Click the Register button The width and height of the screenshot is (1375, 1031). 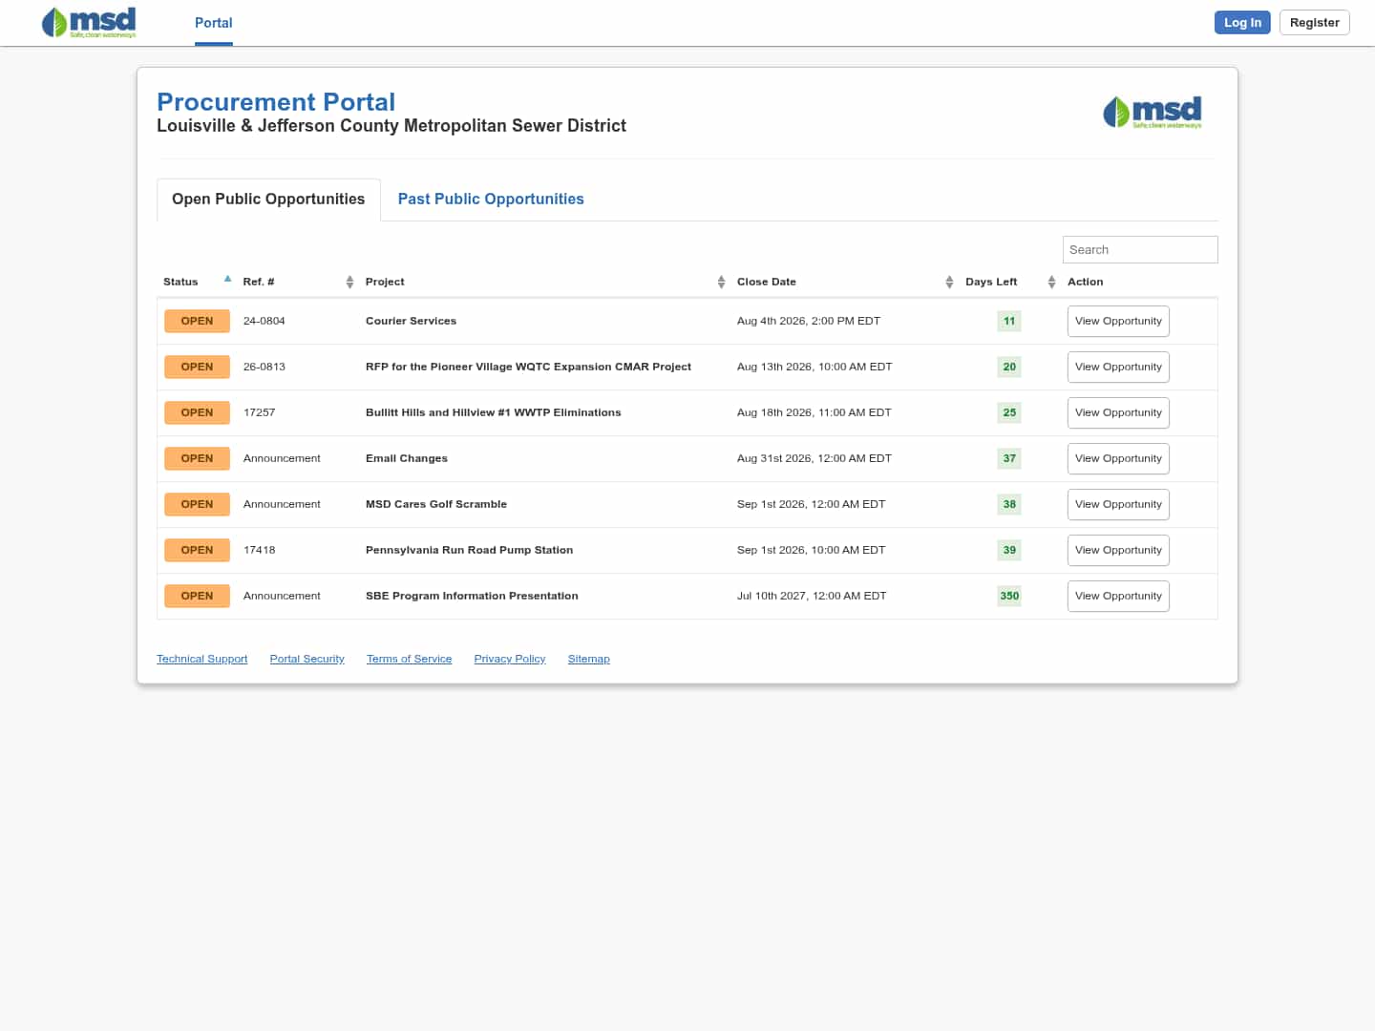click(x=1314, y=22)
